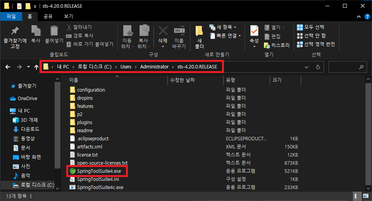Open 3D Objects (3D 개체) in sidebar

click(x=25, y=120)
